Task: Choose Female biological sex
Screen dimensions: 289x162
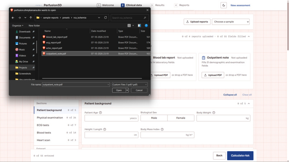Action: pyautogui.click(x=181, y=118)
